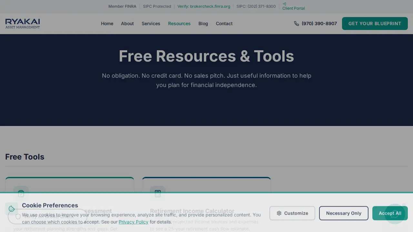Open the Blog page
This screenshot has width=413, height=232.
pyautogui.click(x=203, y=24)
